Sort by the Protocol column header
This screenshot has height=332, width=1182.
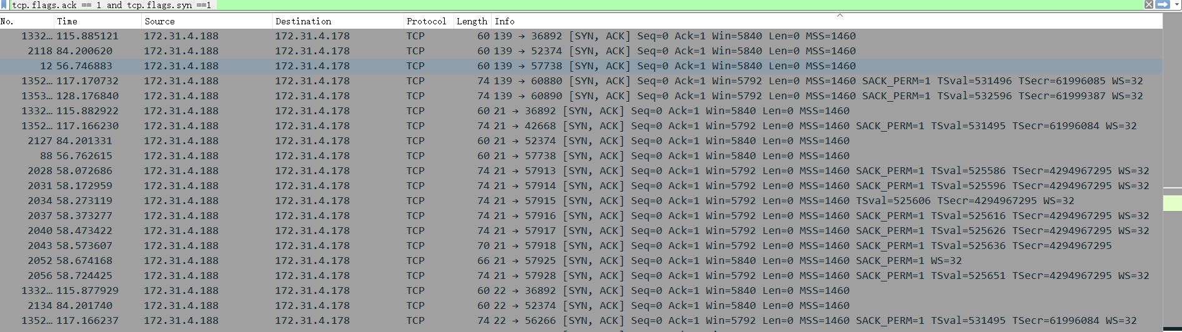coord(429,21)
